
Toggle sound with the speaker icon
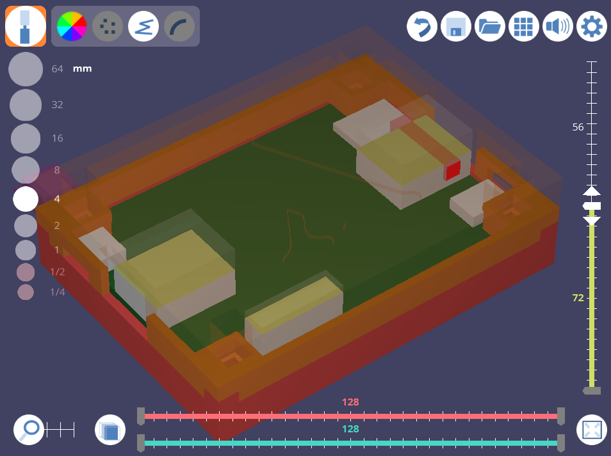[558, 27]
